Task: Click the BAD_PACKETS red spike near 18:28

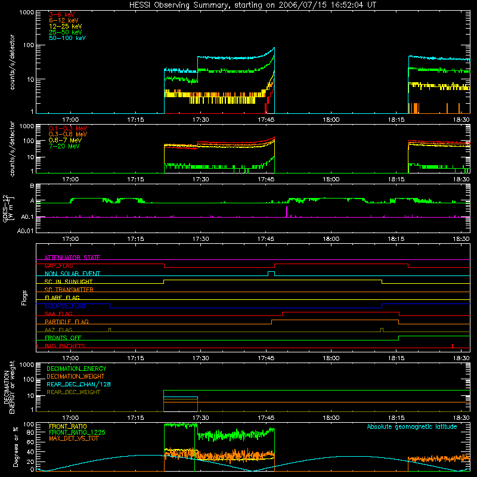Action: pyautogui.click(x=453, y=346)
